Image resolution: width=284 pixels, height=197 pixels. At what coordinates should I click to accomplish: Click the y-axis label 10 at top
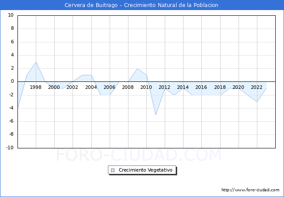coord(11,15)
